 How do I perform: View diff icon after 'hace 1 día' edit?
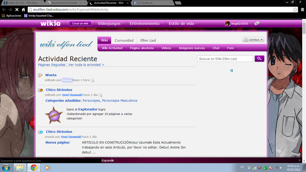(x=100, y=95)
